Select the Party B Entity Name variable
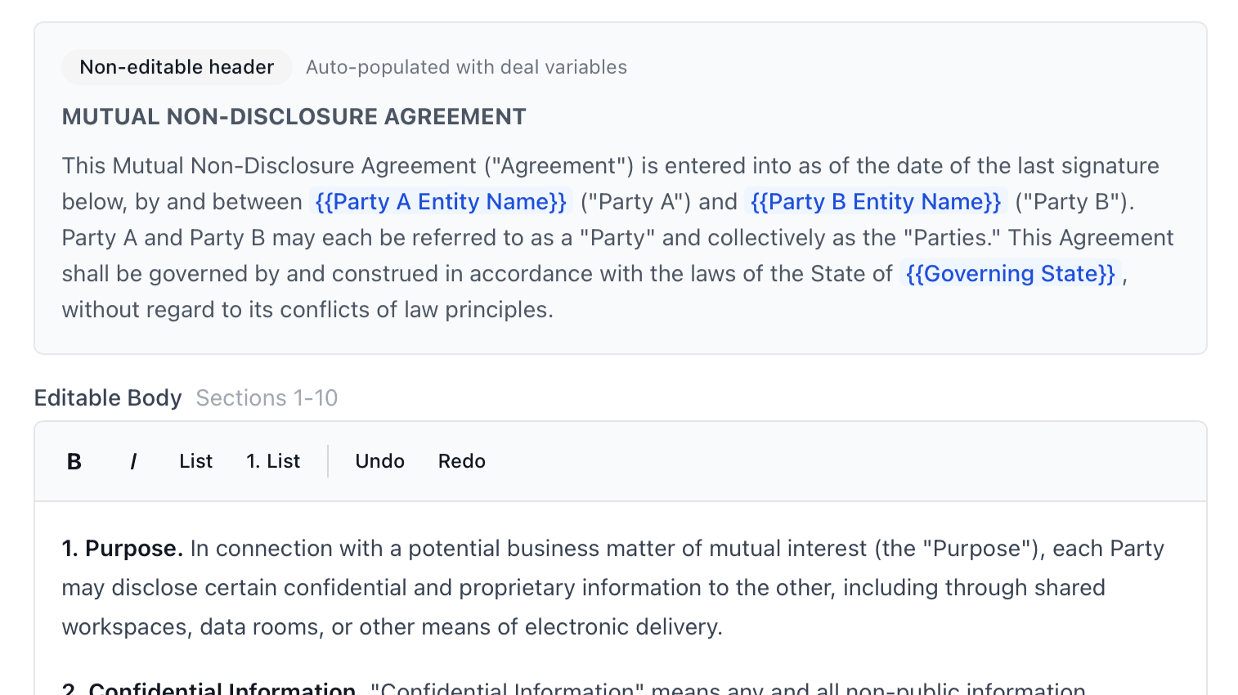Screen dimensions: 1238x695 tap(876, 202)
